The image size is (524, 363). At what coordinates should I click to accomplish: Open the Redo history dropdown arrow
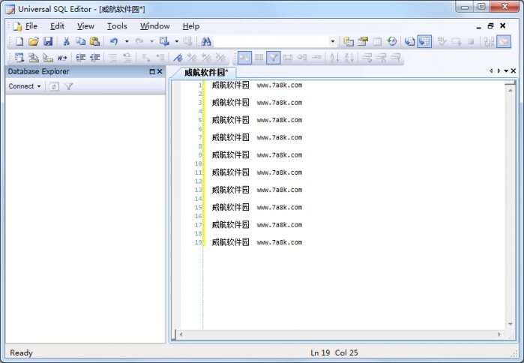[151, 41]
